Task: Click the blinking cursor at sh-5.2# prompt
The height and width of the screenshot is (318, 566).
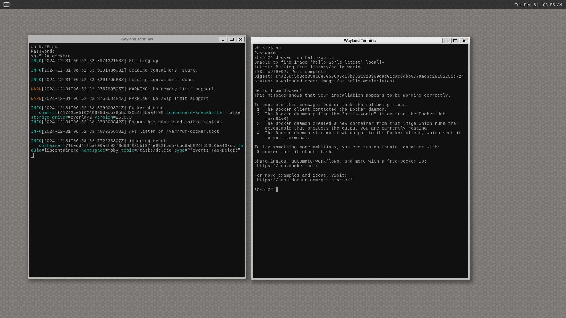Action: click(x=277, y=190)
